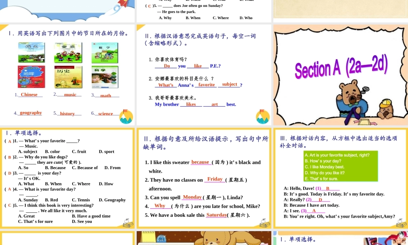
Task: Click the heading 'Ⅱ. 根据句意及所给汉语提示'
Action: click(x=206, y=143)
